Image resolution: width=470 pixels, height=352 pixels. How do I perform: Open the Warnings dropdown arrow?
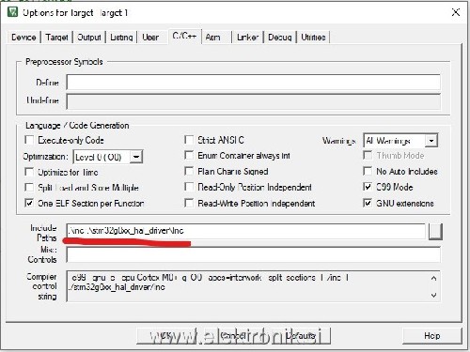coord(431,141)
